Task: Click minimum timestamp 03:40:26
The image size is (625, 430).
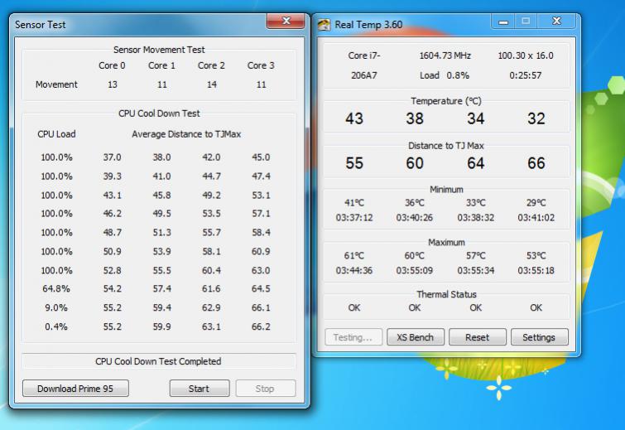Action: [x=415, y=218]
